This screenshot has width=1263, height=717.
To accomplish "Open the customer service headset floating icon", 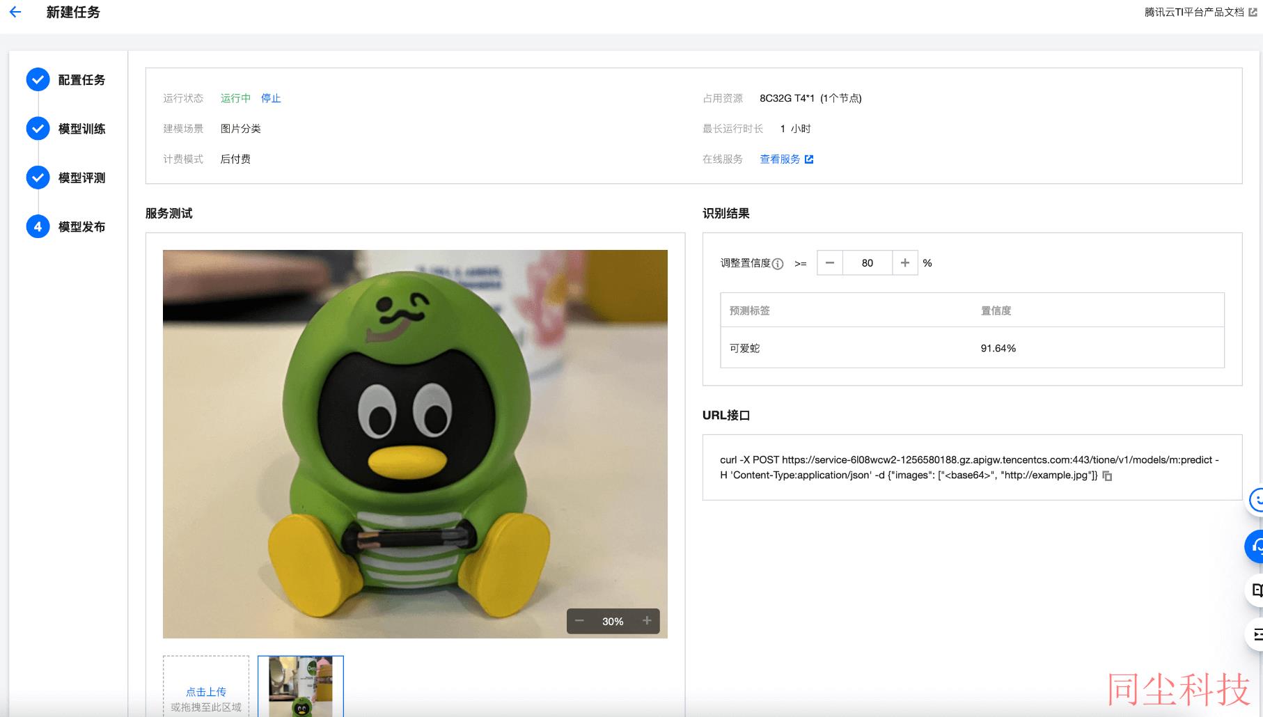I will (x=1255, y=546).
